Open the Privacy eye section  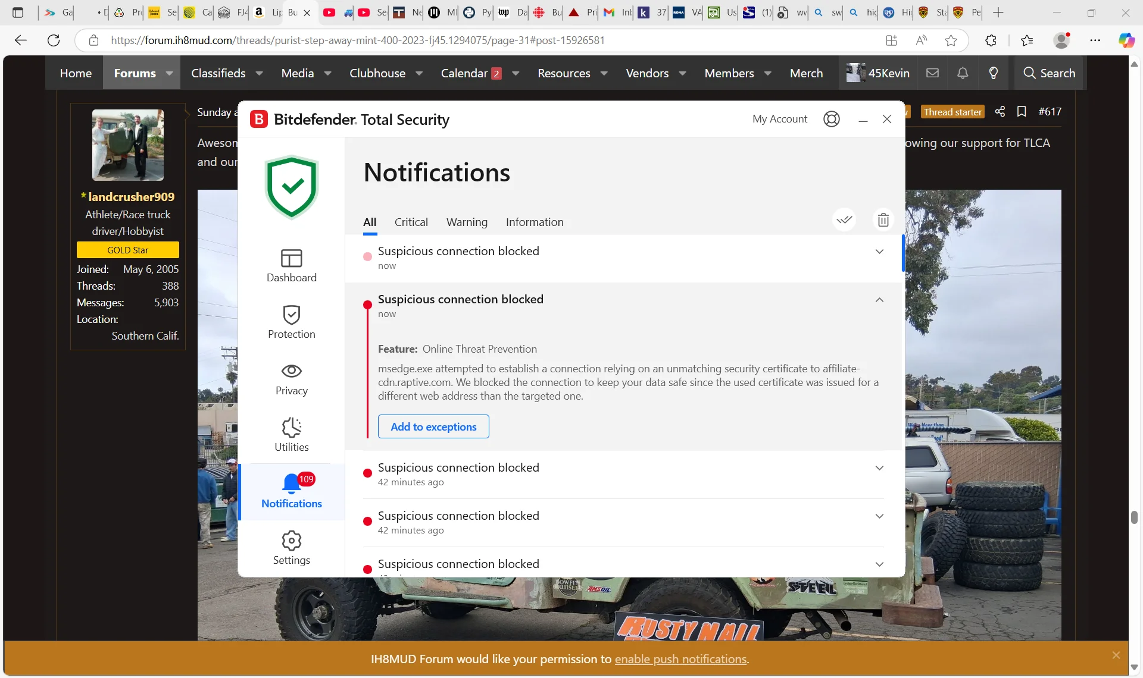click(x=291, y=379)
